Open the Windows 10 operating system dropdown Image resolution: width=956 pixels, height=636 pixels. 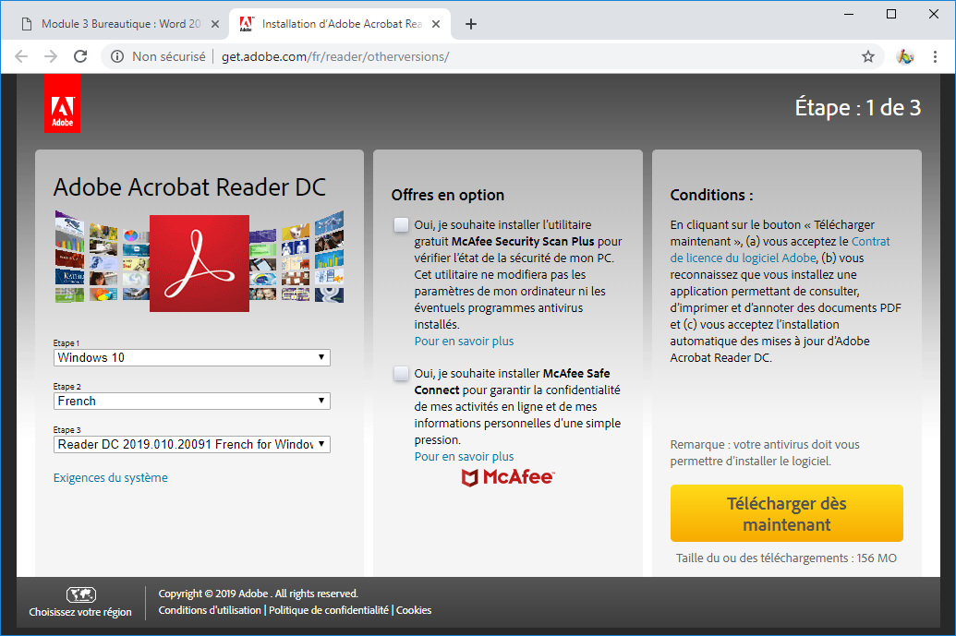pos(192,357)
